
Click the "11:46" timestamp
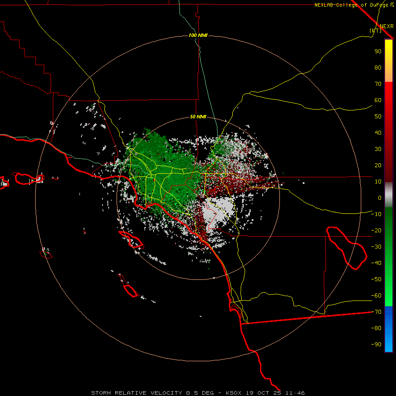coord(295,393)
